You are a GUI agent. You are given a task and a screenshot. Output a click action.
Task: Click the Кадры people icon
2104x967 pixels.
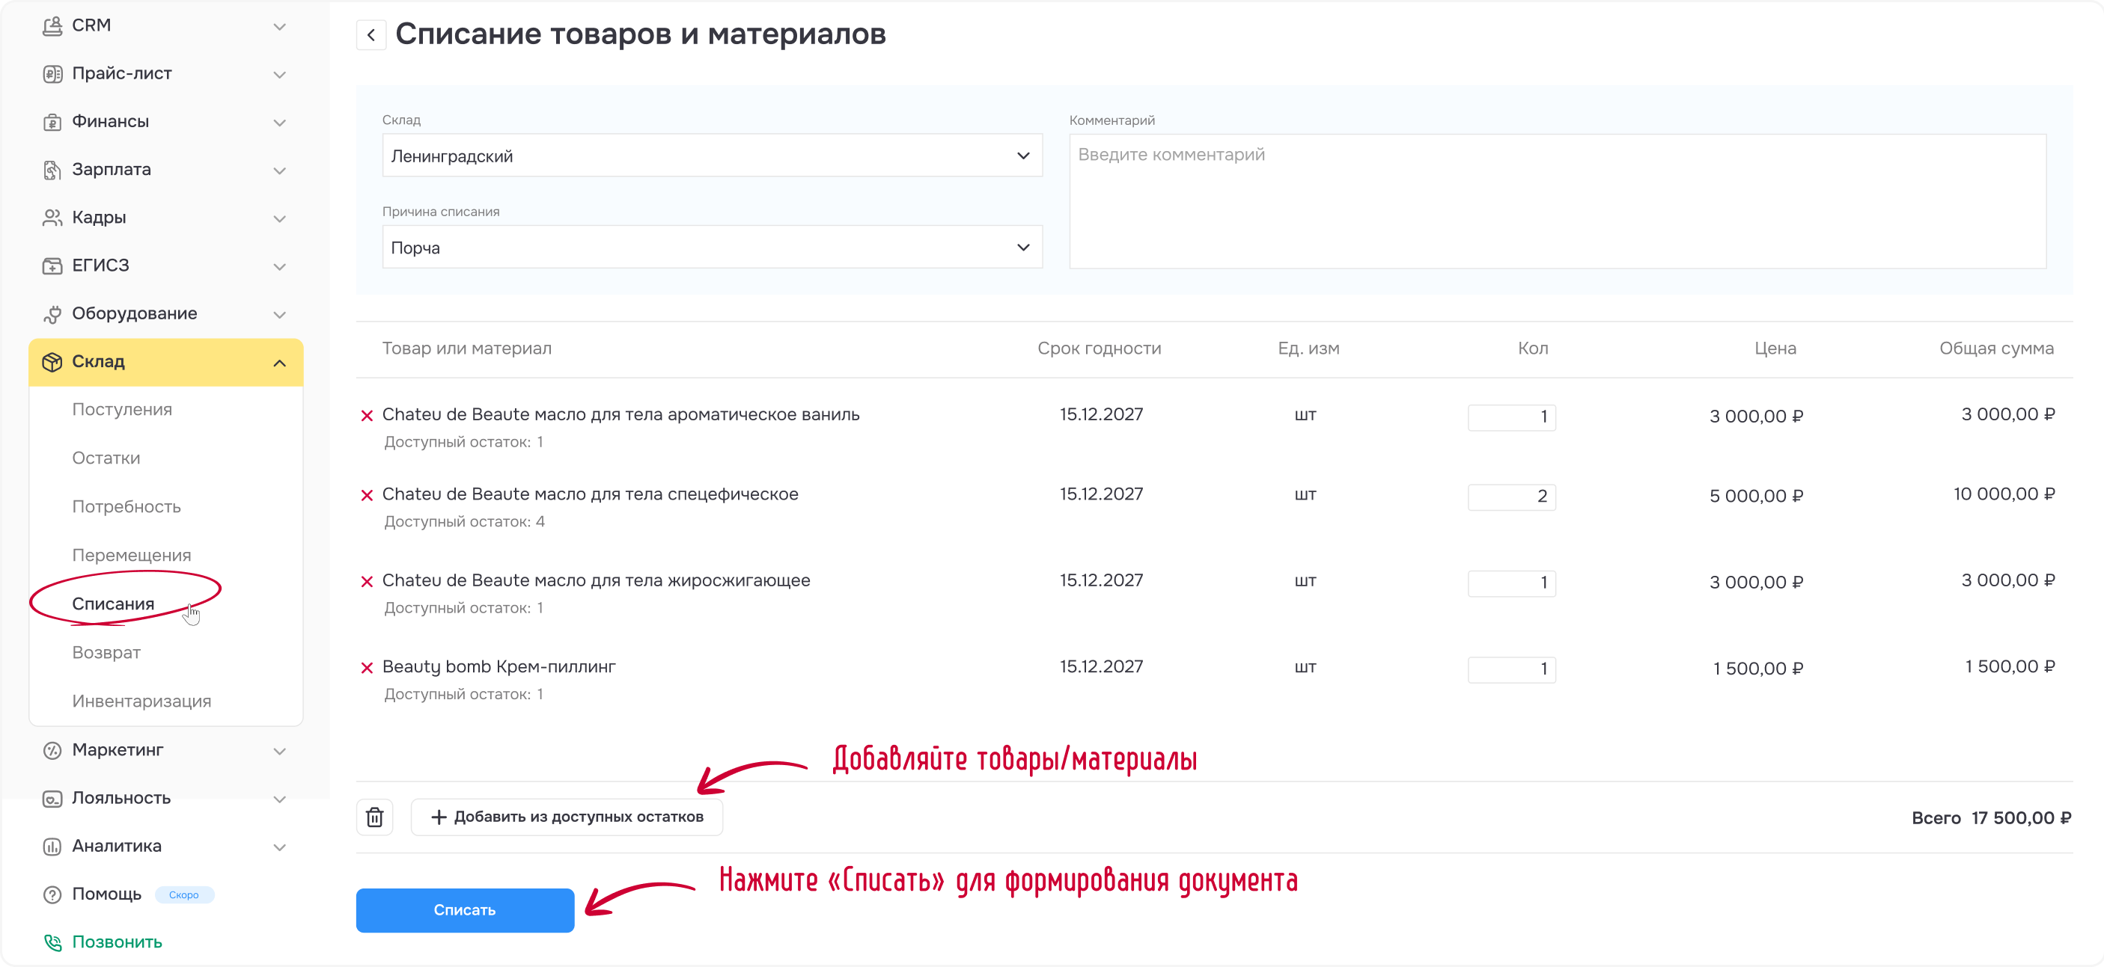coord(52,218)
